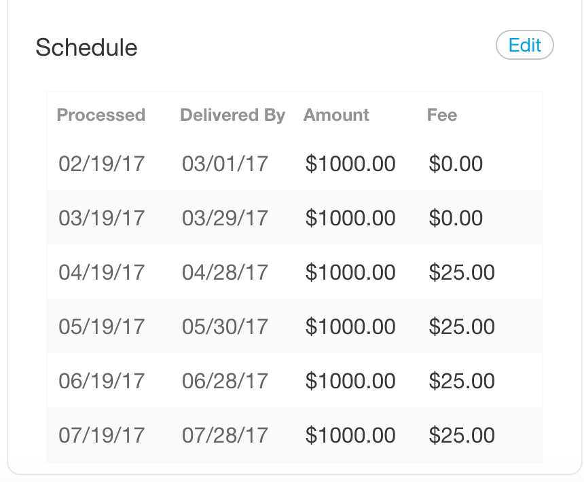The image size is (584, 482).
Task: Click the Processed column header
Action: pos(101,115)
